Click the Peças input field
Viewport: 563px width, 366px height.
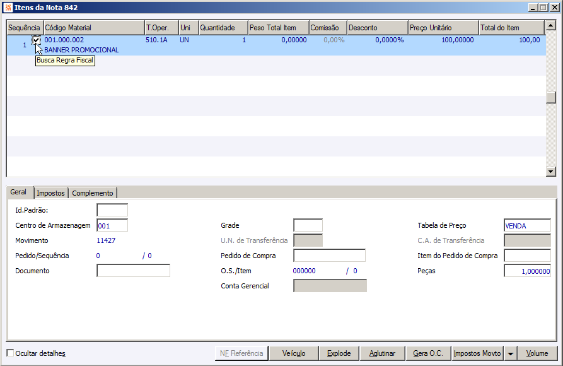528,271
